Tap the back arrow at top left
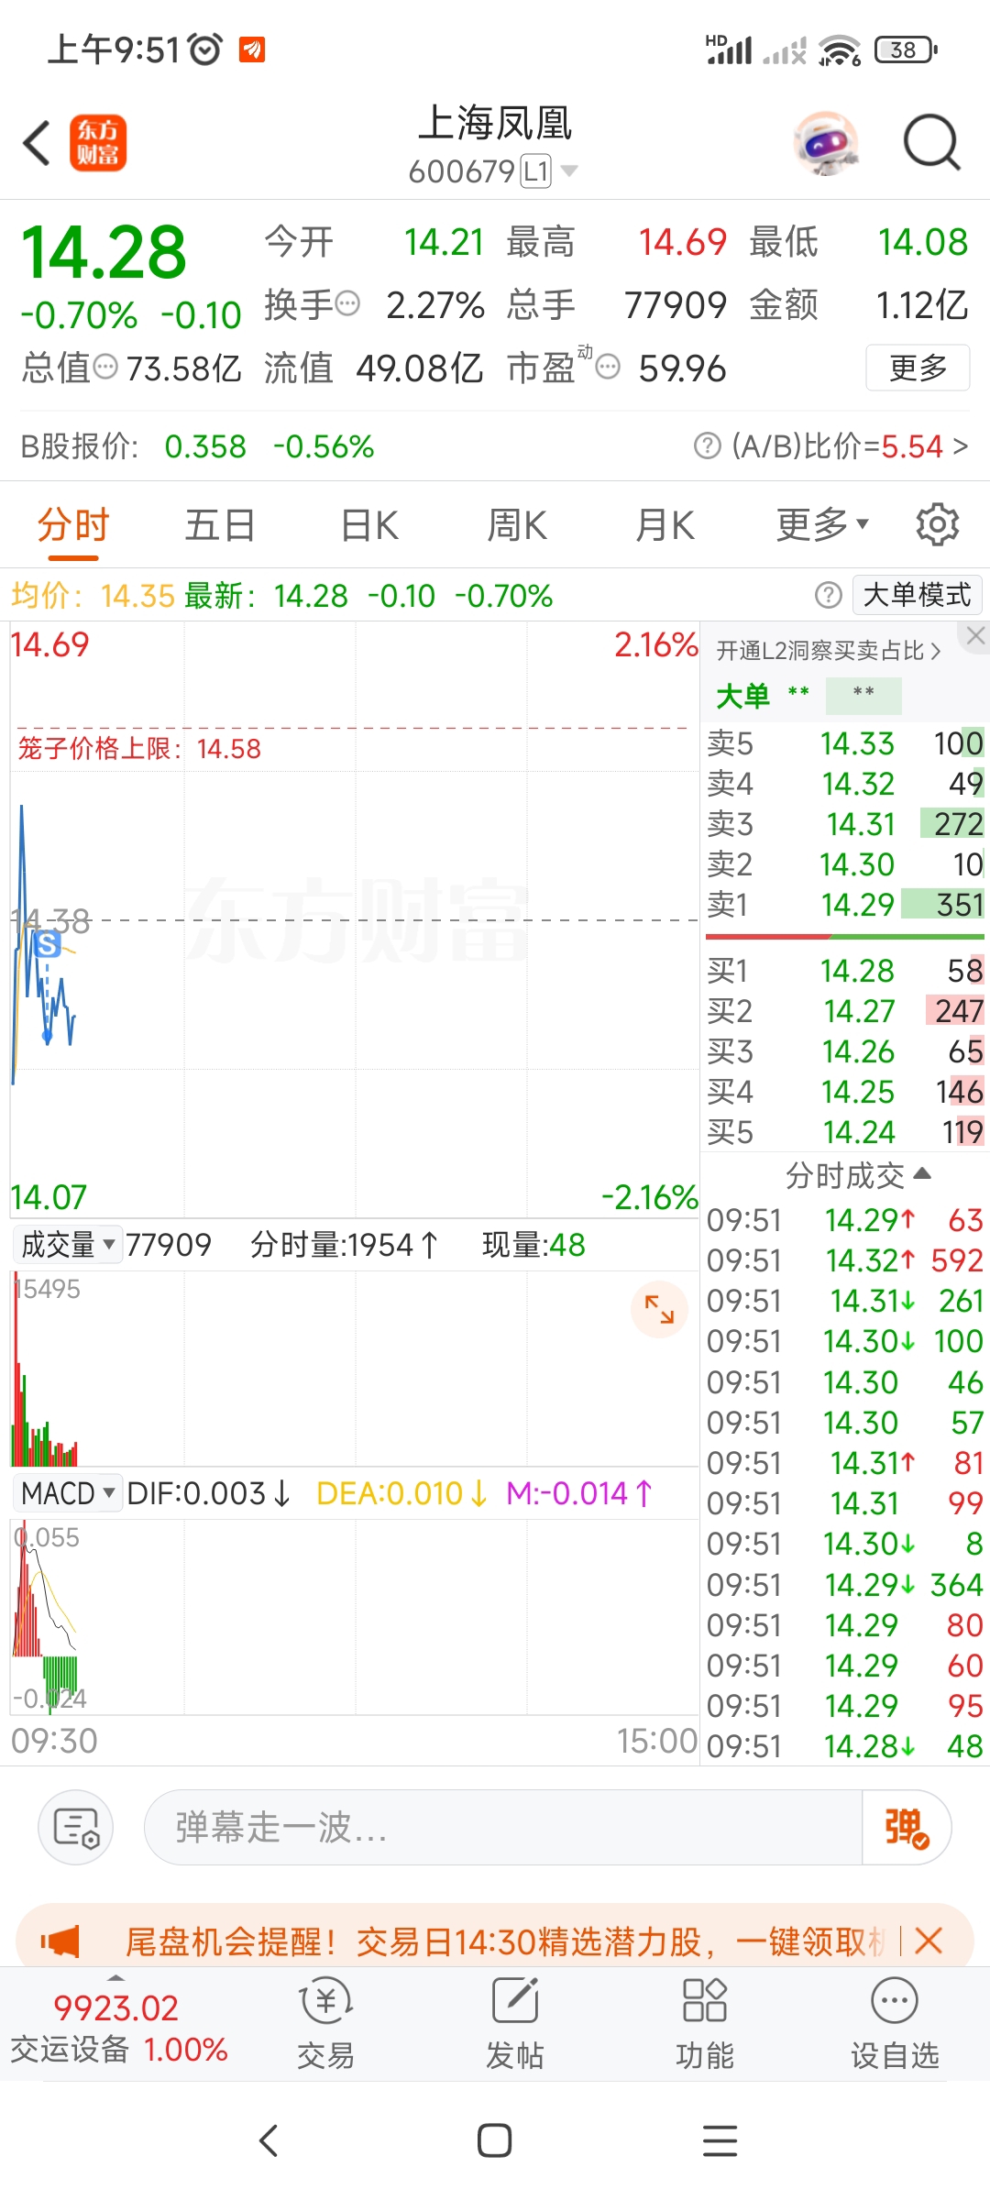Image resolution: width=990 pixels, height=2200 pixels. click(x=37, y=143)
